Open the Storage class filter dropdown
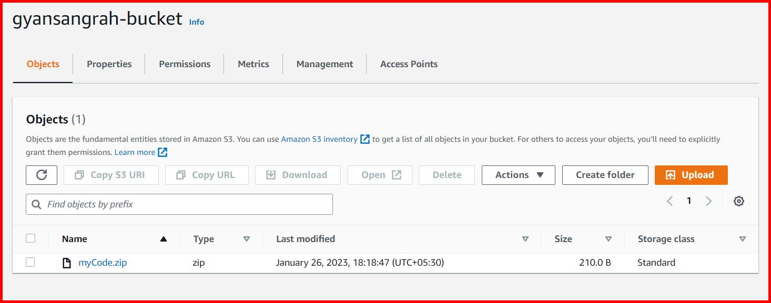771x303 pixels. click(x=742, y=239)
